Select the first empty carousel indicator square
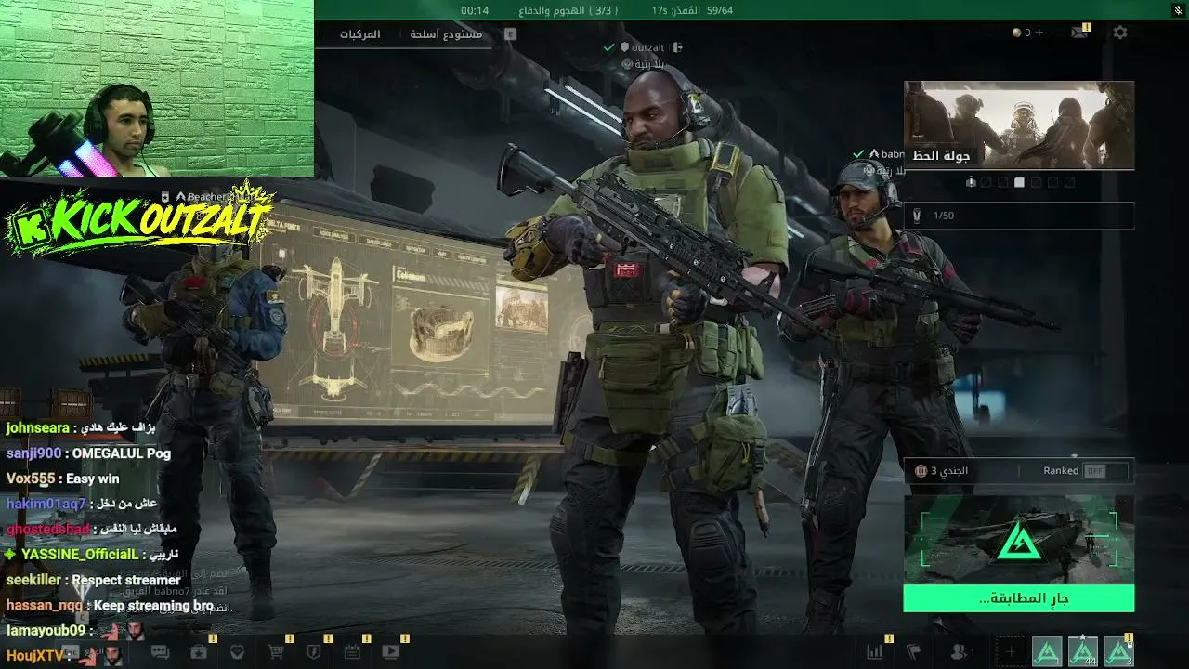The width and height of the screenshot is (1189, 669). point(986,183)
